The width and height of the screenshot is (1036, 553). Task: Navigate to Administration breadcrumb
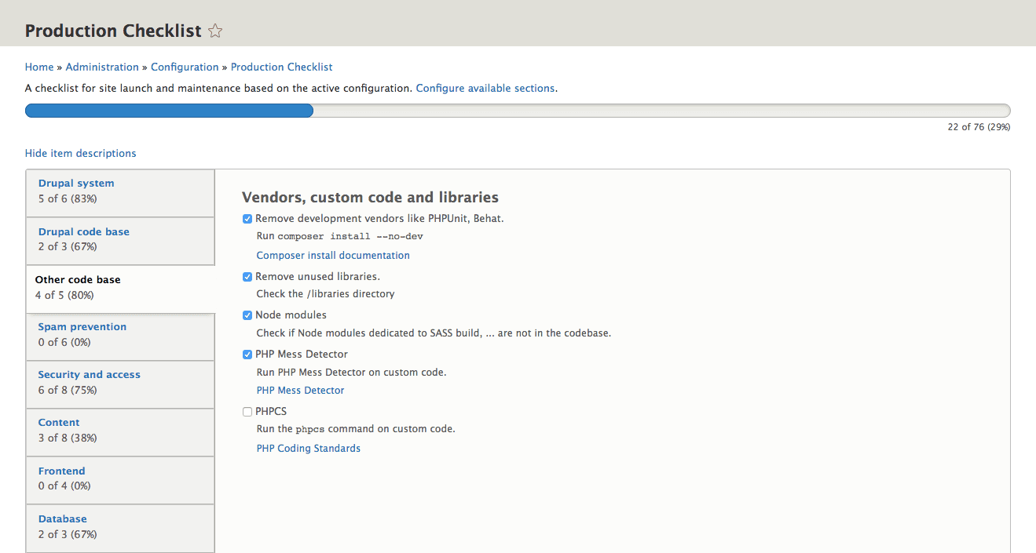[x=102, y=67]
